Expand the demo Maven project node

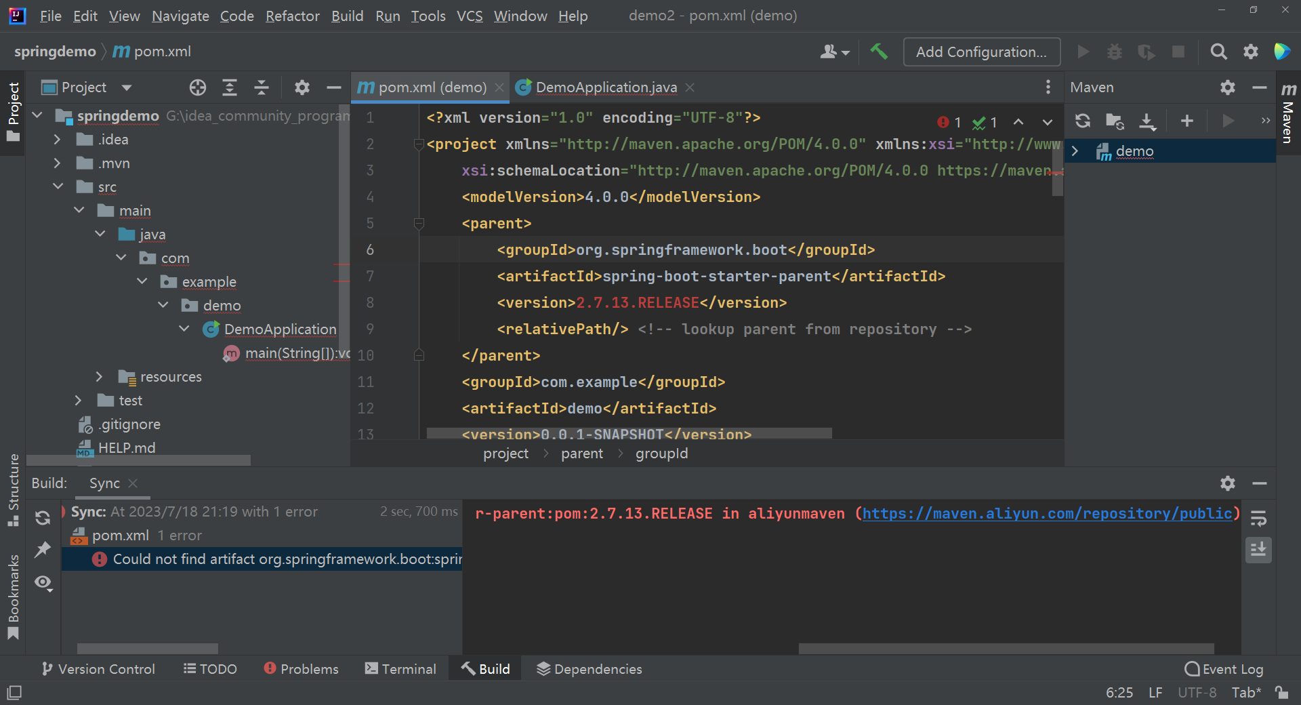(x=1075, y=151)
